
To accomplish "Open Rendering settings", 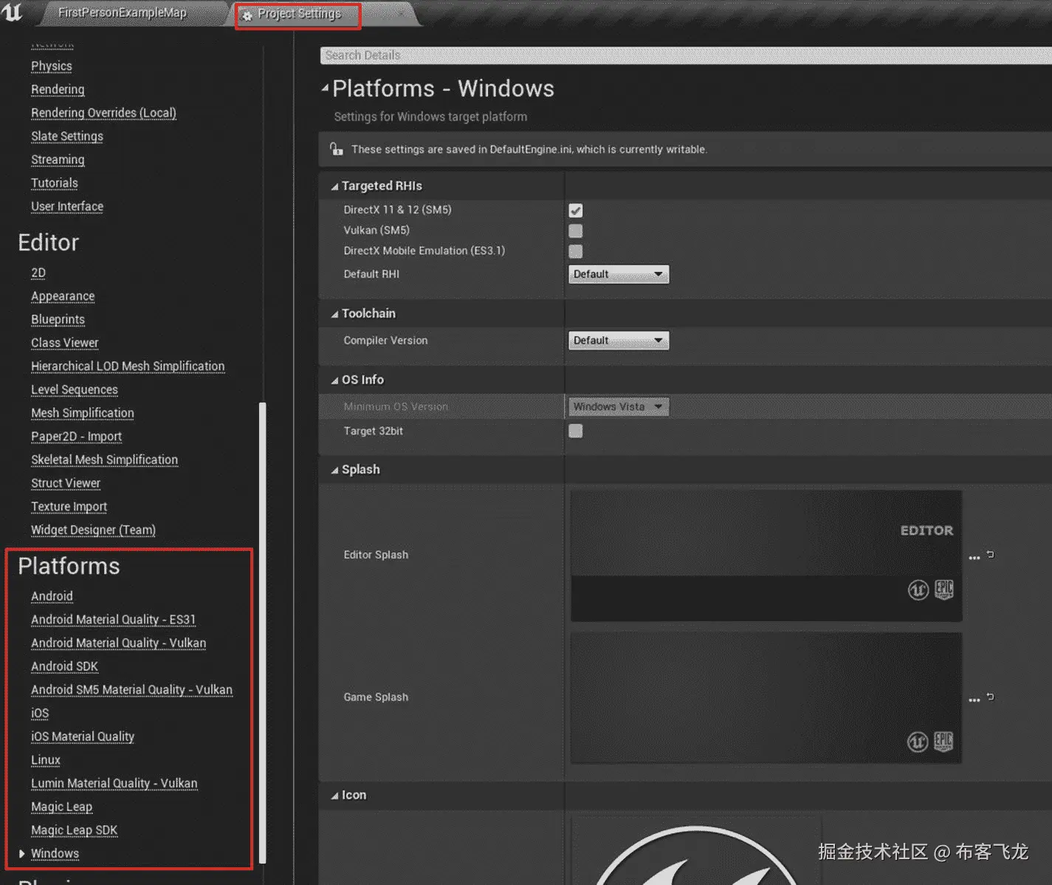I will pos(58,89).
